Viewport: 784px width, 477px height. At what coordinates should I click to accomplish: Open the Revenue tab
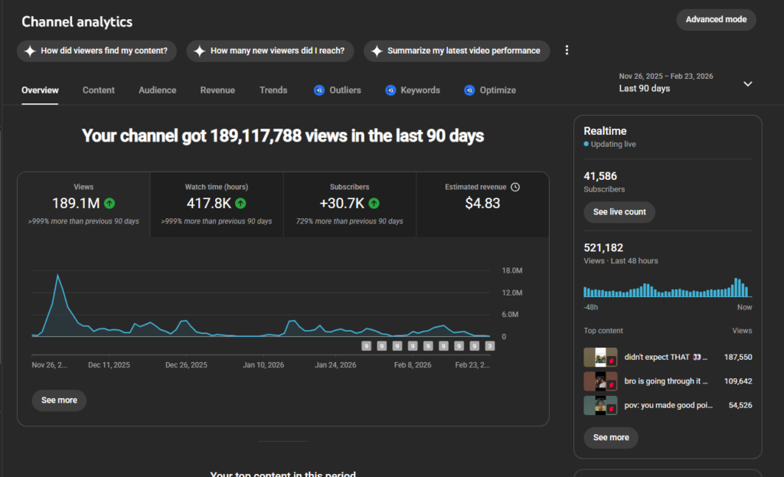pos(217,90)
